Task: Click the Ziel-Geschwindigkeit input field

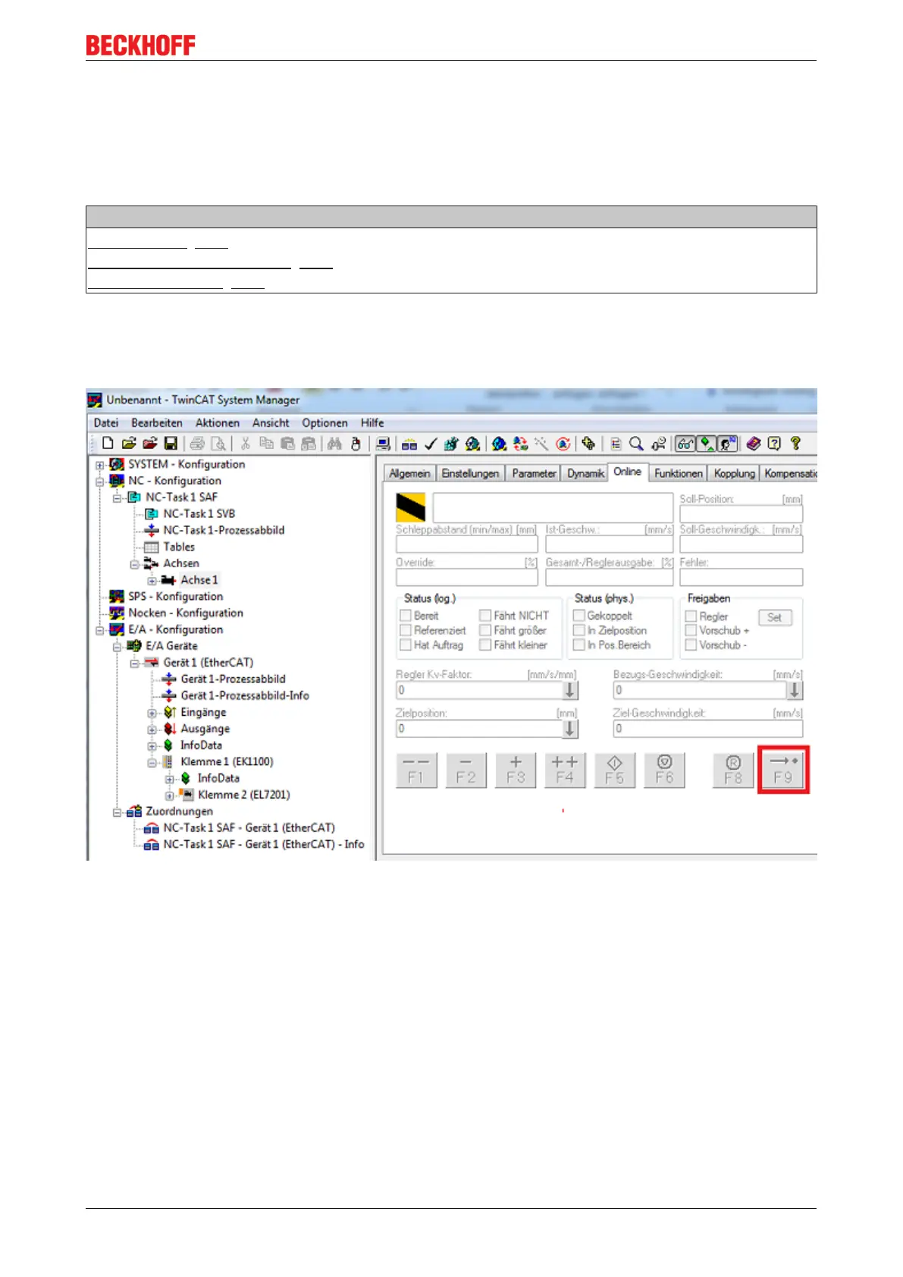Action: (707, 729)
